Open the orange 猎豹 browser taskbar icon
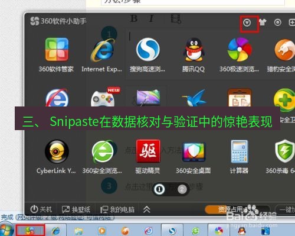The image size is (295, 236). 125,231
